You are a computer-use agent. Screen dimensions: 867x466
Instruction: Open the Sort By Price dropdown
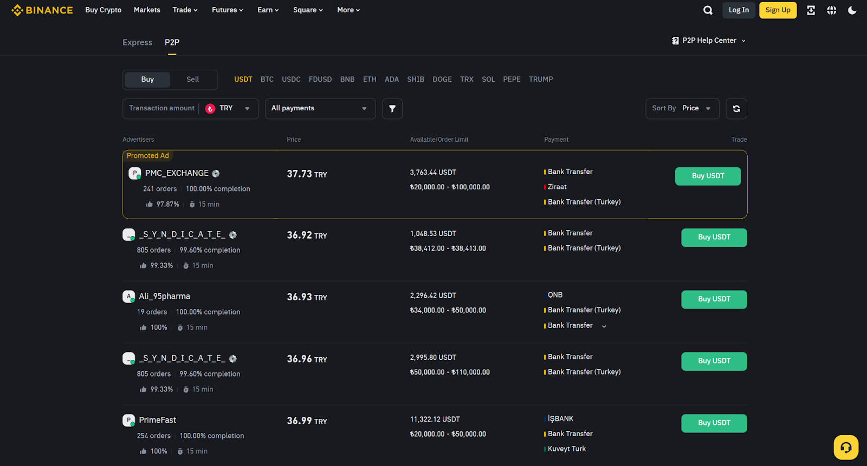point(682,109)
